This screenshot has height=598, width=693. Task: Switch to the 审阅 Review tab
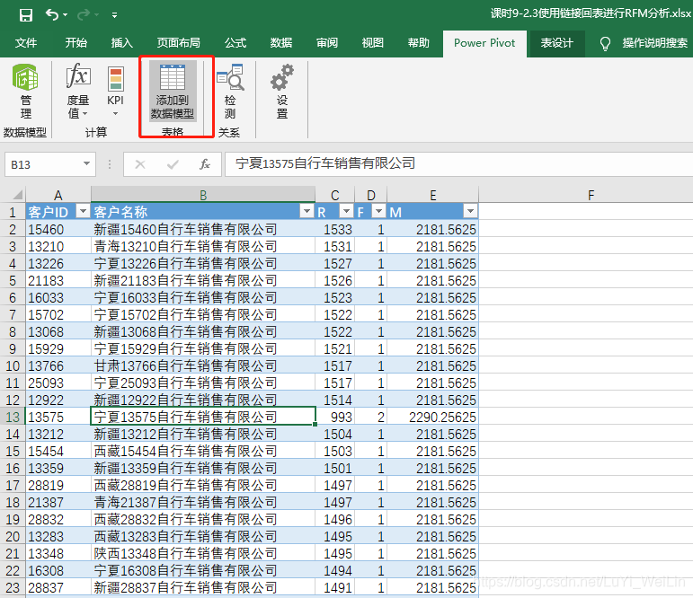tap(327, 43)
